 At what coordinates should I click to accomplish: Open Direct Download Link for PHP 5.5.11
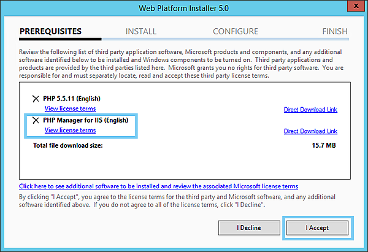point(310,110)
